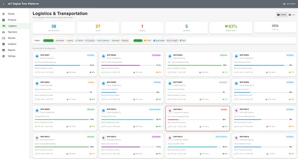The width and height of the screenshot is (298, 159).
Task: Filter by Loading status
Action: (x=70, y=40)
